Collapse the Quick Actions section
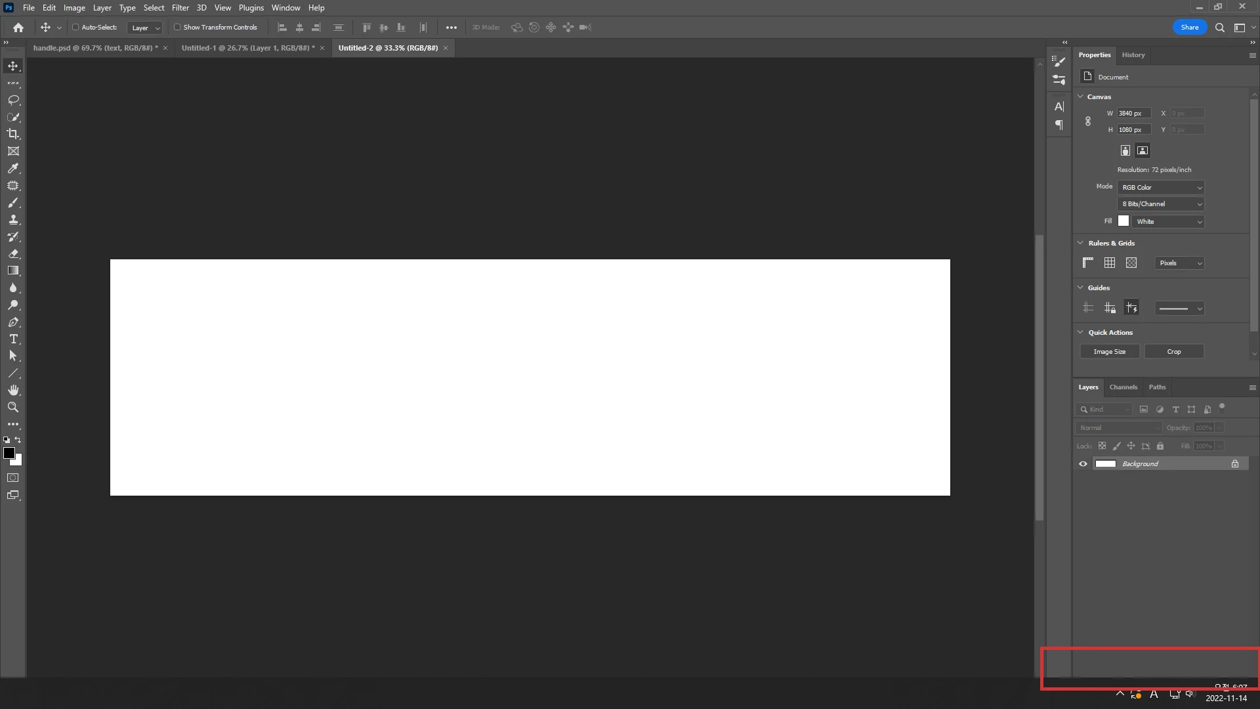This screenshot has height=709, width=1260. point(1081,332)
